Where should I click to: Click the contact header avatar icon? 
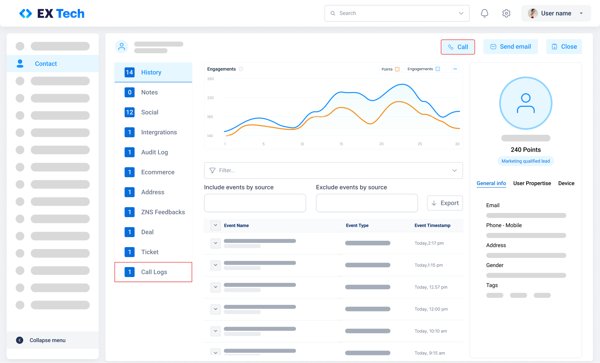(122, 47)
